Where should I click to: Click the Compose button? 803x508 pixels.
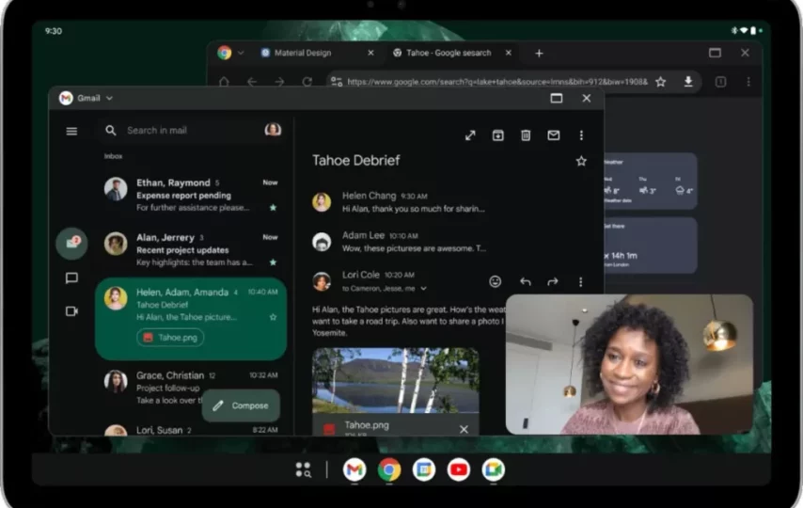[x=241, y=405]
